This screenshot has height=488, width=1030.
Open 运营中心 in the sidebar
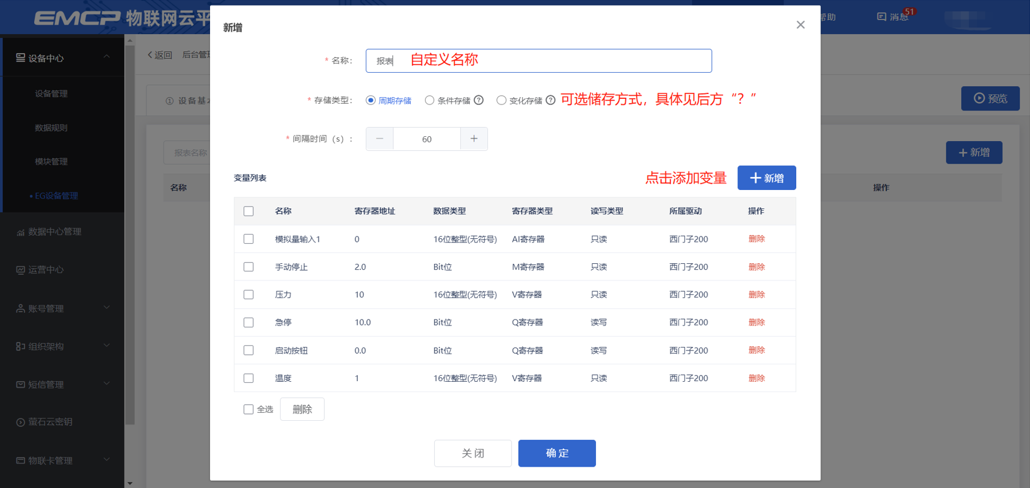point(46,269)
